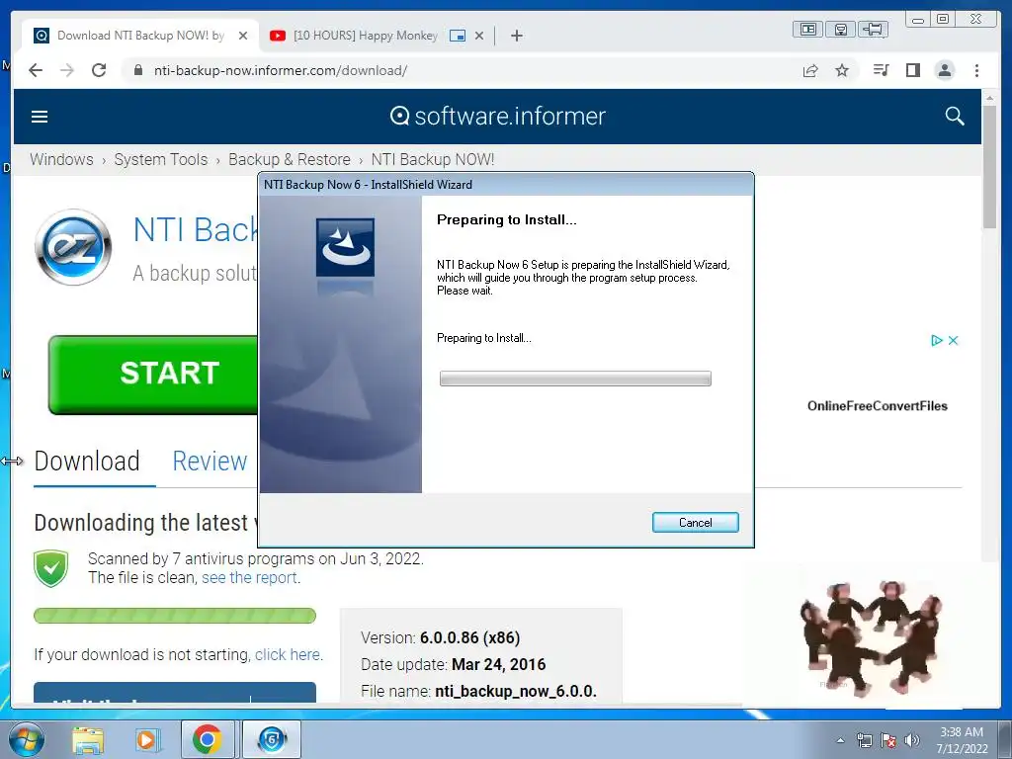Open the Chrome profile avatar
This screenshot has height=759, width=1012.
(x=945, y=70)
